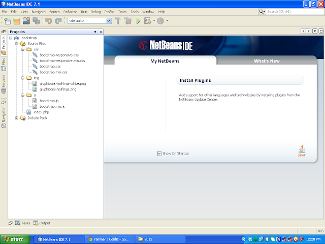This screenshot has height=244, width=325.
Task: Collapse the js folder
Action: click(x=22, y=95)
